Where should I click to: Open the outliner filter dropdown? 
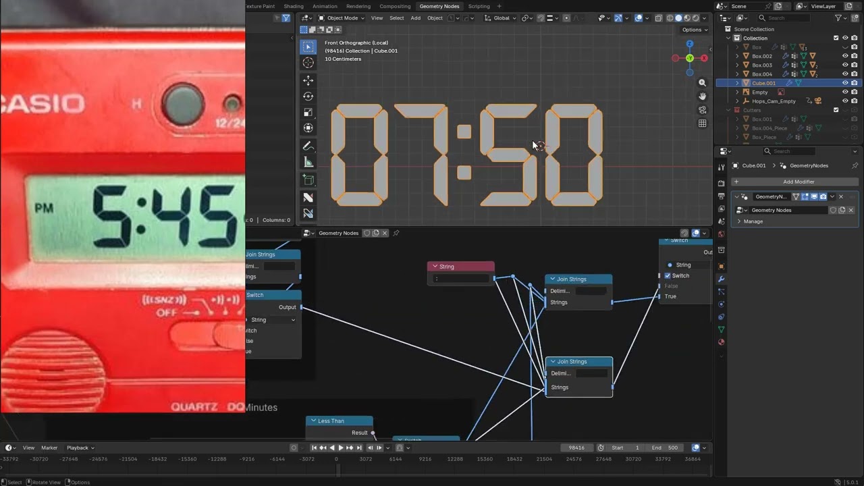click(841, 18)
